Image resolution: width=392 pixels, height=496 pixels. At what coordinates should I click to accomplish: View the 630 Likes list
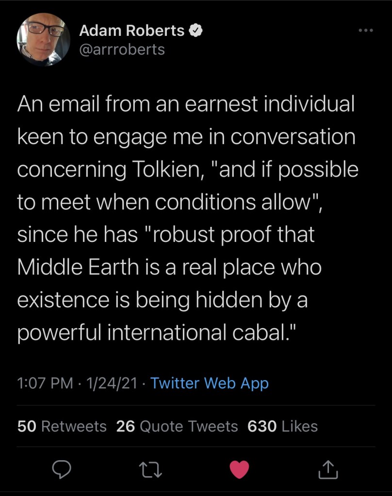pyautogui.click(x=282, y=426)
